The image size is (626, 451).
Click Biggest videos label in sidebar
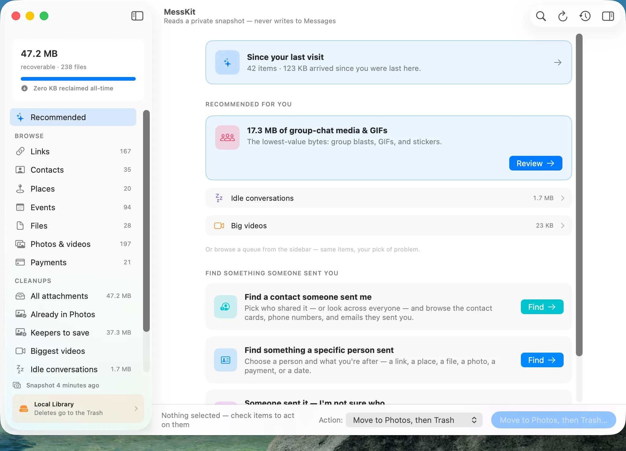58,351
